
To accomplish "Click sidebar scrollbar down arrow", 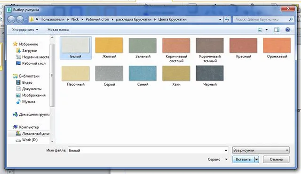I will tap(52, 141).
